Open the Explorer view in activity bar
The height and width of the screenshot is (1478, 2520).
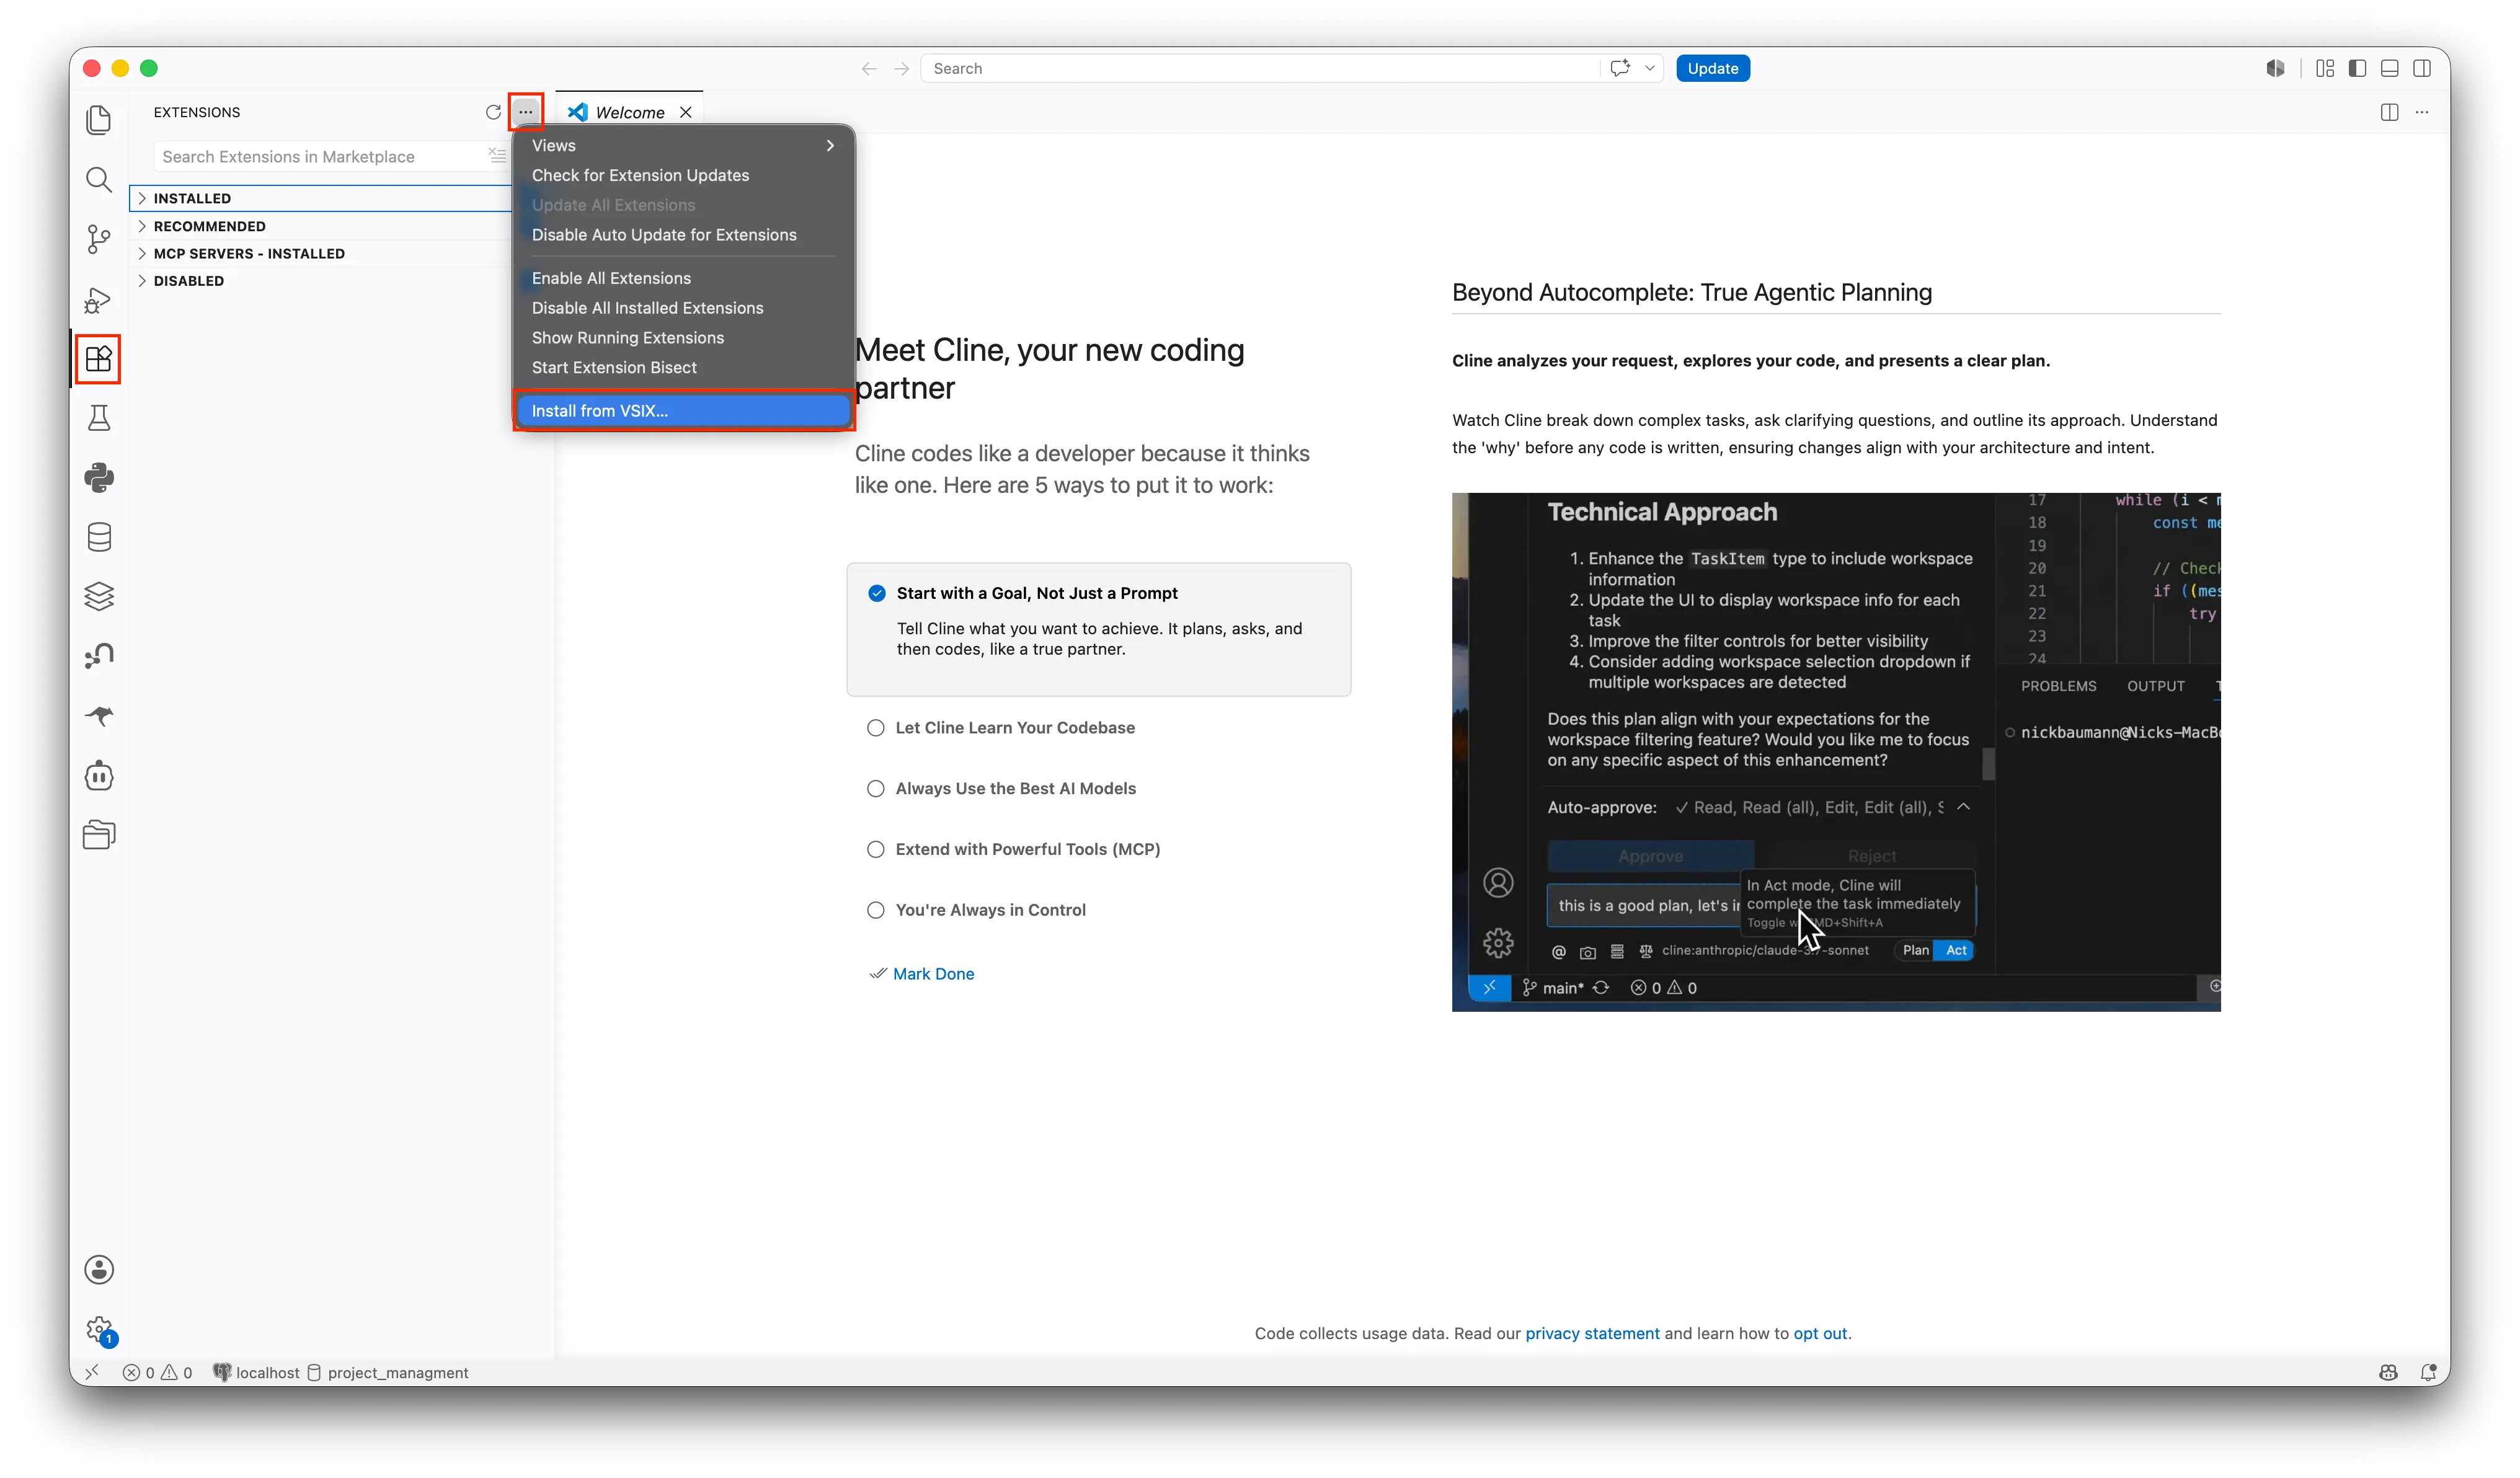pos(98,120)
